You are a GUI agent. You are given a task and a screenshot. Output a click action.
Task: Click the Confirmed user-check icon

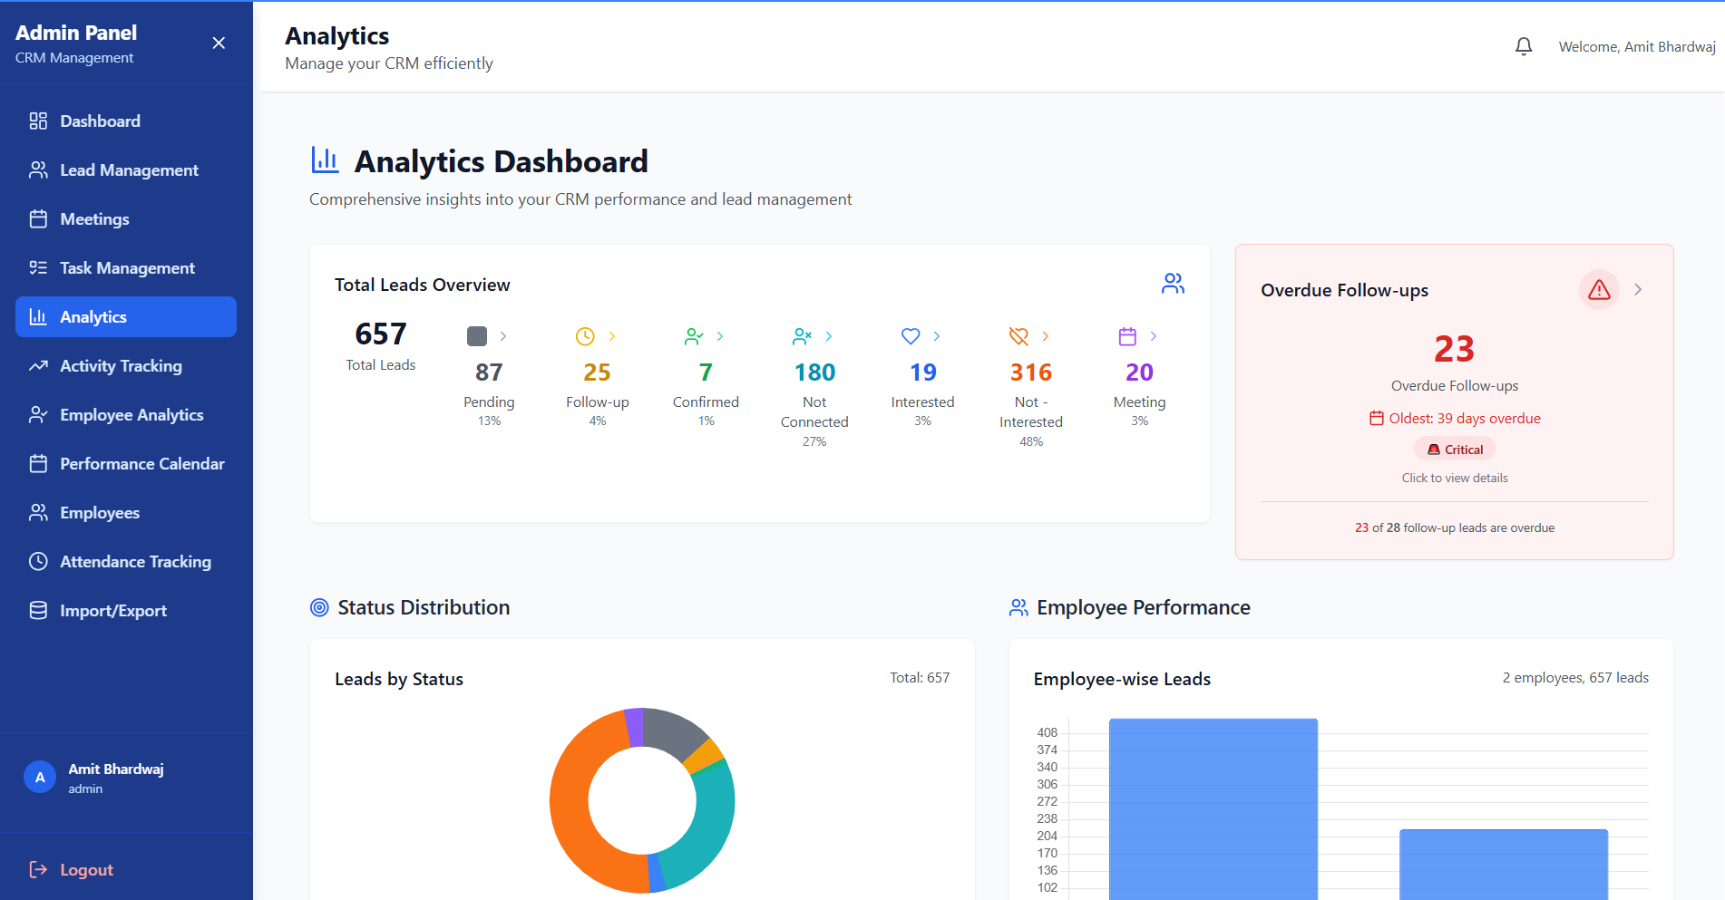point(694,336)
